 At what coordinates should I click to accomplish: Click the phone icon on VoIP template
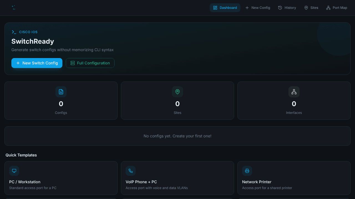click(131, 171)
